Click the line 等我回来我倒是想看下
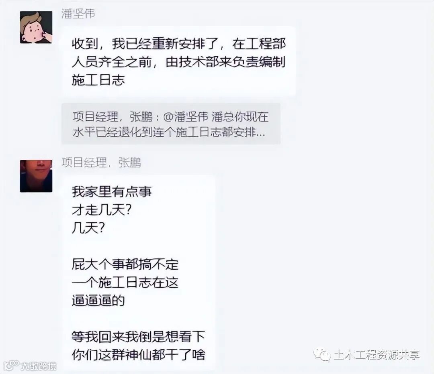Viewport: 434px width, 374px height. (138, 337)
